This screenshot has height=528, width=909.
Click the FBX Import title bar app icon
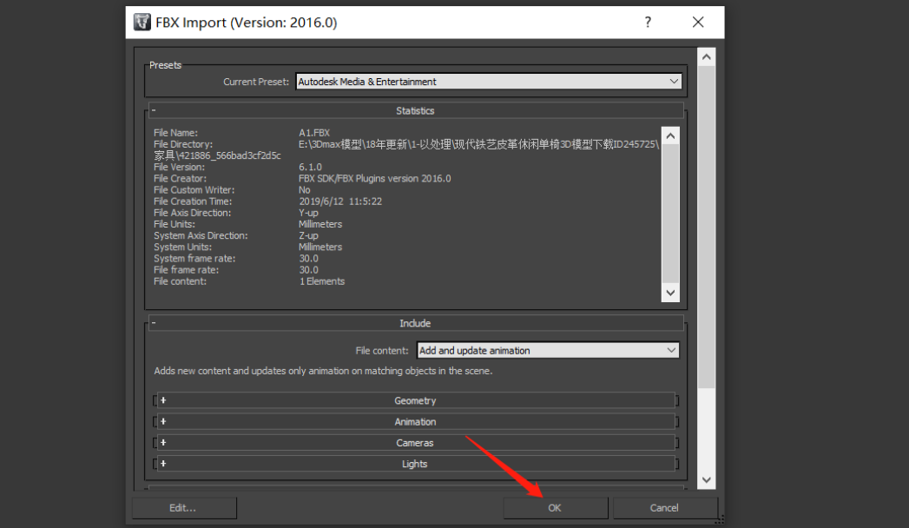pyautogui.click(x=142, y=23)
